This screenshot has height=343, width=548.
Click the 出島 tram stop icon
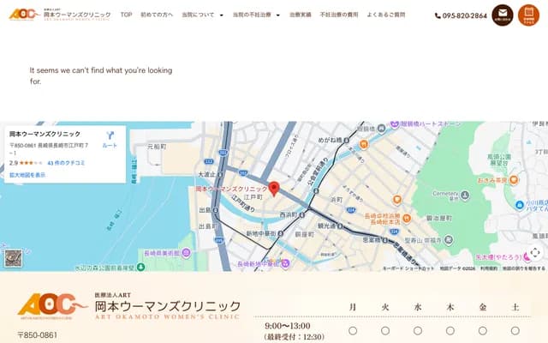pyautogui.click(x=216, y=210)
